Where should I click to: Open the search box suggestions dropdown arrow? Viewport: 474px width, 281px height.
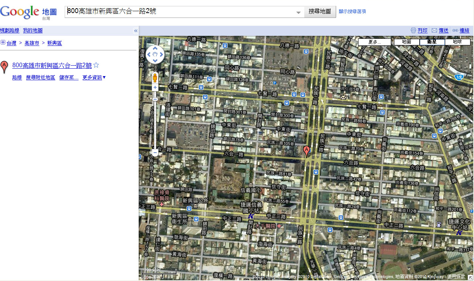298,12
